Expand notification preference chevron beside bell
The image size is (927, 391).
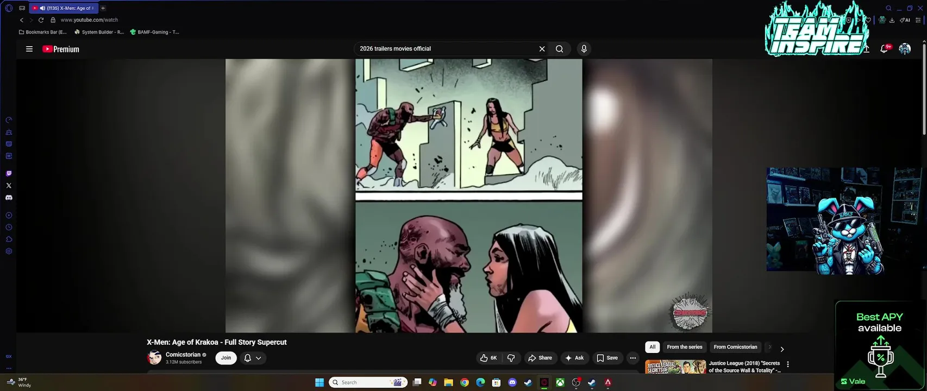pyautogui.click(x=259, y=358)
